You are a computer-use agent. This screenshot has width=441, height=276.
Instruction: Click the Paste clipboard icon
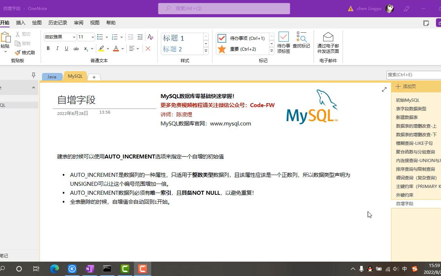tap(5, 37)
